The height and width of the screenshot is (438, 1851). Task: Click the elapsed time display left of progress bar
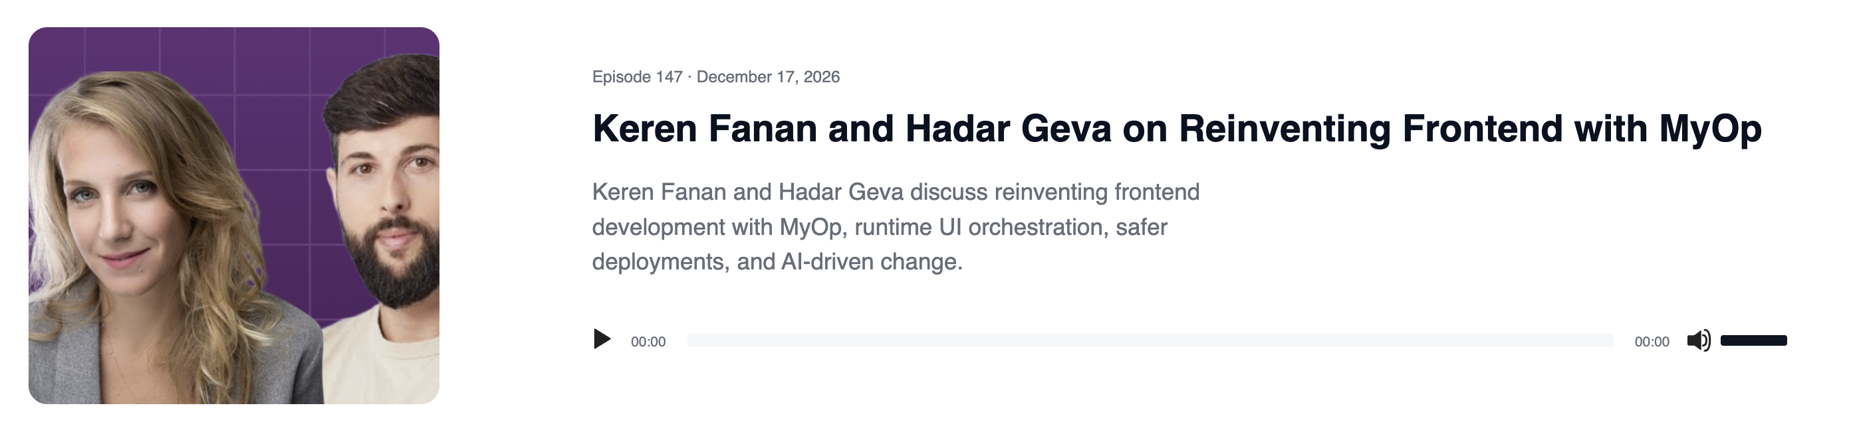[648, 342]
